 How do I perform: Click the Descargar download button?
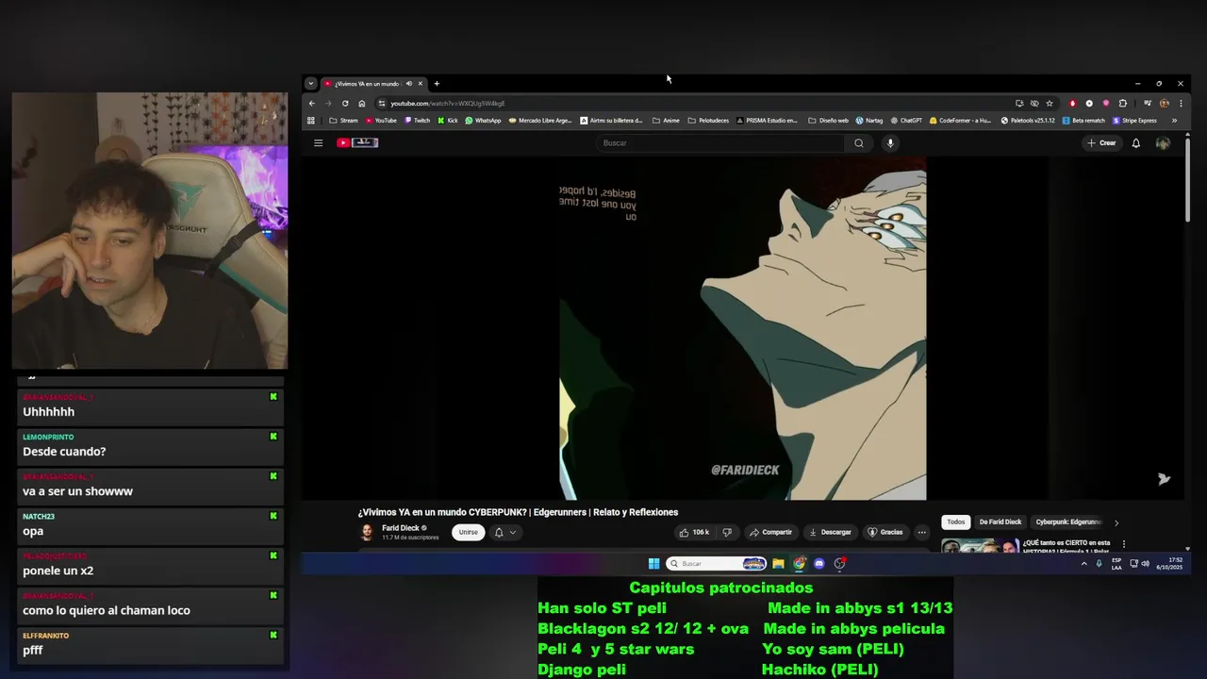830,532
